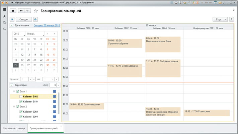Image resolution: width=238 pixels, height=134 pixels.
Task: Switch to Начальная страница tab
Action: (x=14, y=128)
